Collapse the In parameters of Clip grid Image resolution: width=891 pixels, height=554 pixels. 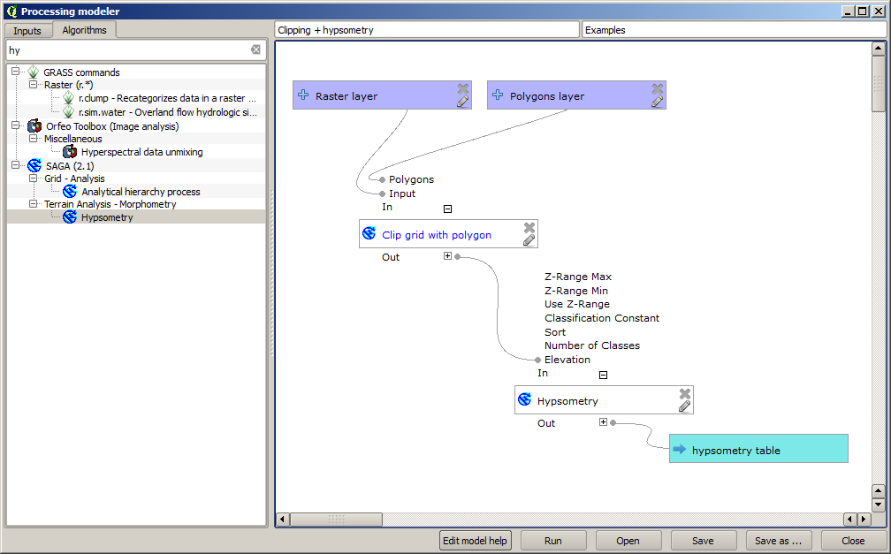pyautogui.click(x=447, y=209)
